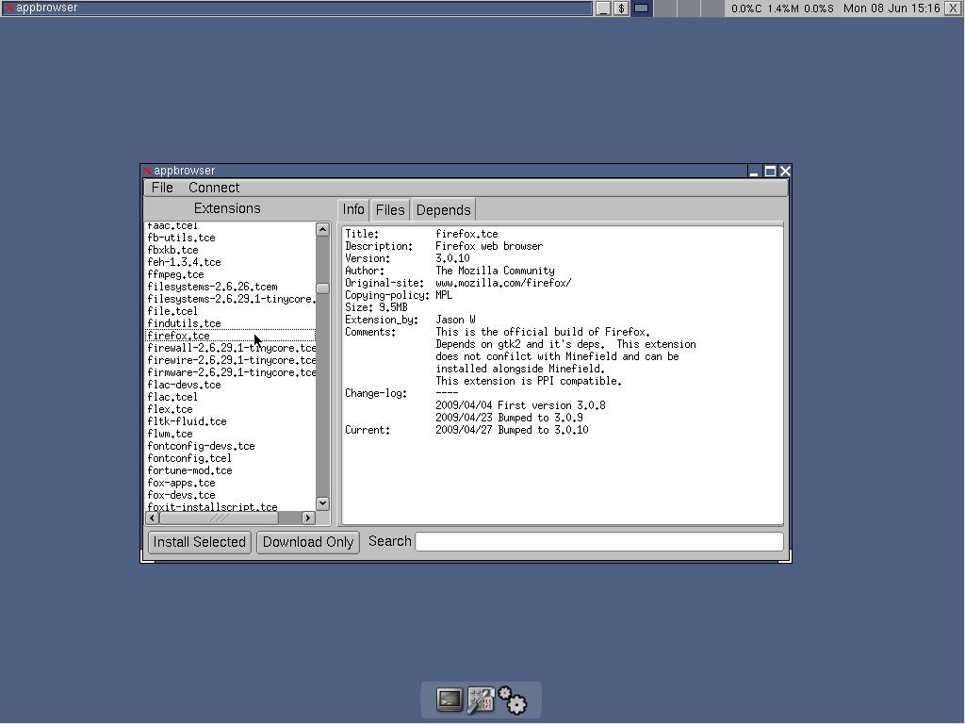Select findutils.tce in the list
The width and height of the screenshot is (965, 724).
click(230, 324)
